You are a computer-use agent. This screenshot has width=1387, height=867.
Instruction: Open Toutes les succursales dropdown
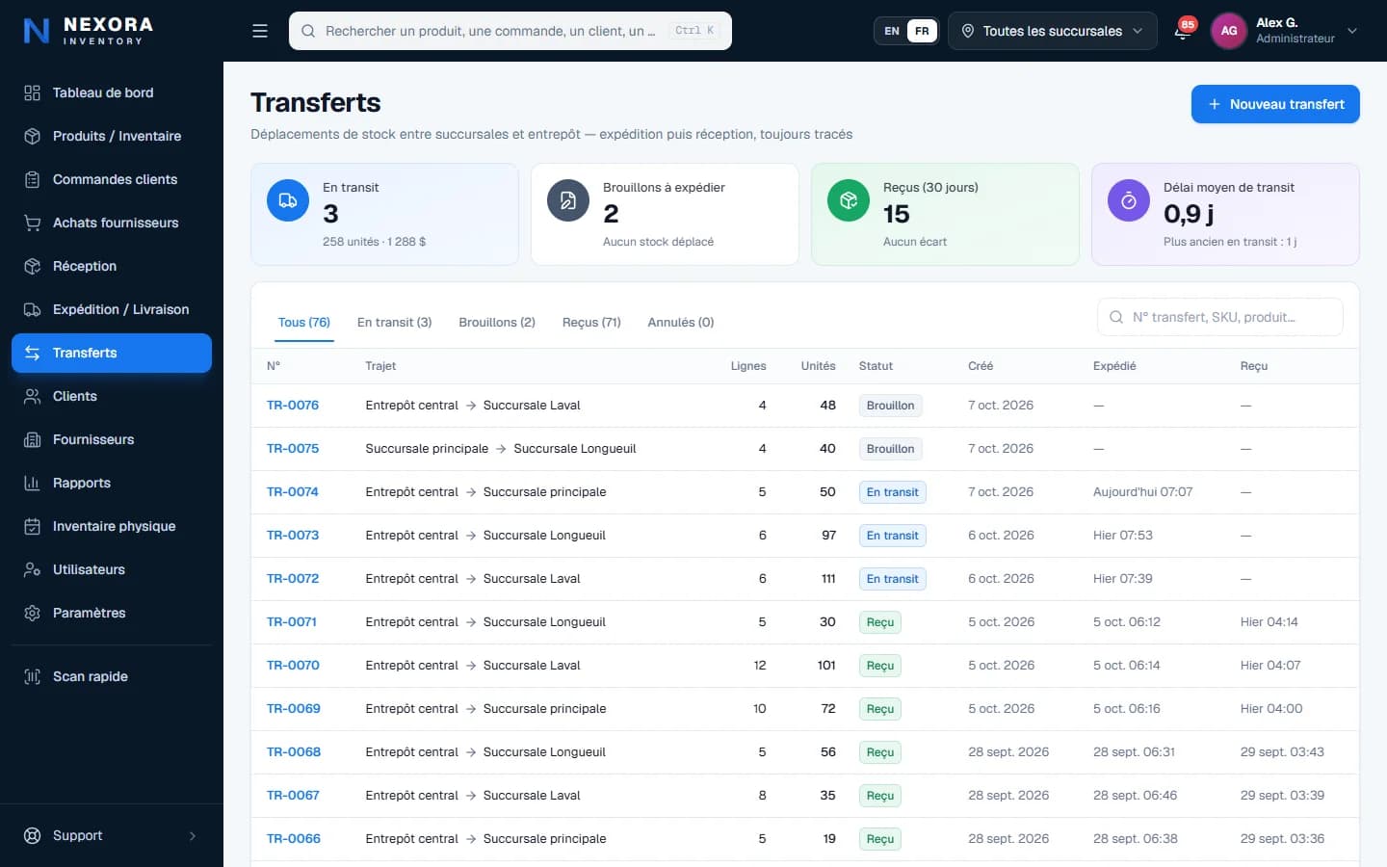coord(1053,31)
